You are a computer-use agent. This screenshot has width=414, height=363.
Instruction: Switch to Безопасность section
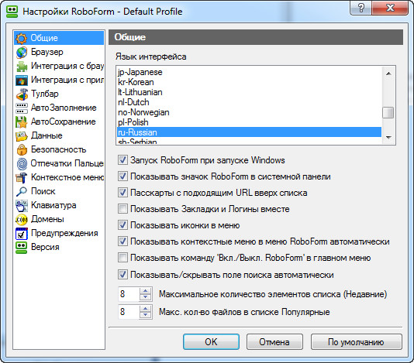pos(59,149)
